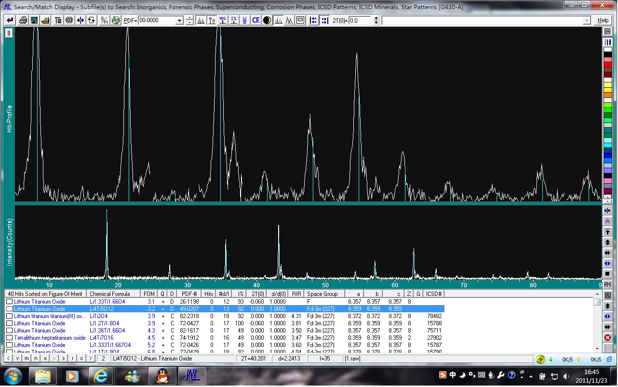The height and width of the screenshot is (387, 618).
Task: Open the Help button
Action: click(x=603, y=20)
